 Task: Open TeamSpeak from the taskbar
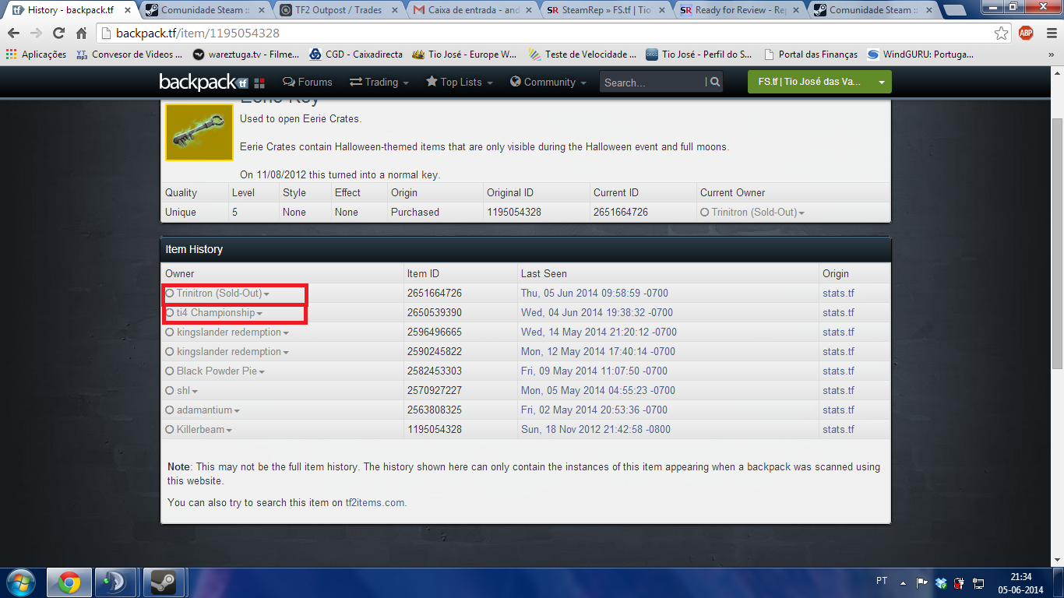tap(115, 582)
